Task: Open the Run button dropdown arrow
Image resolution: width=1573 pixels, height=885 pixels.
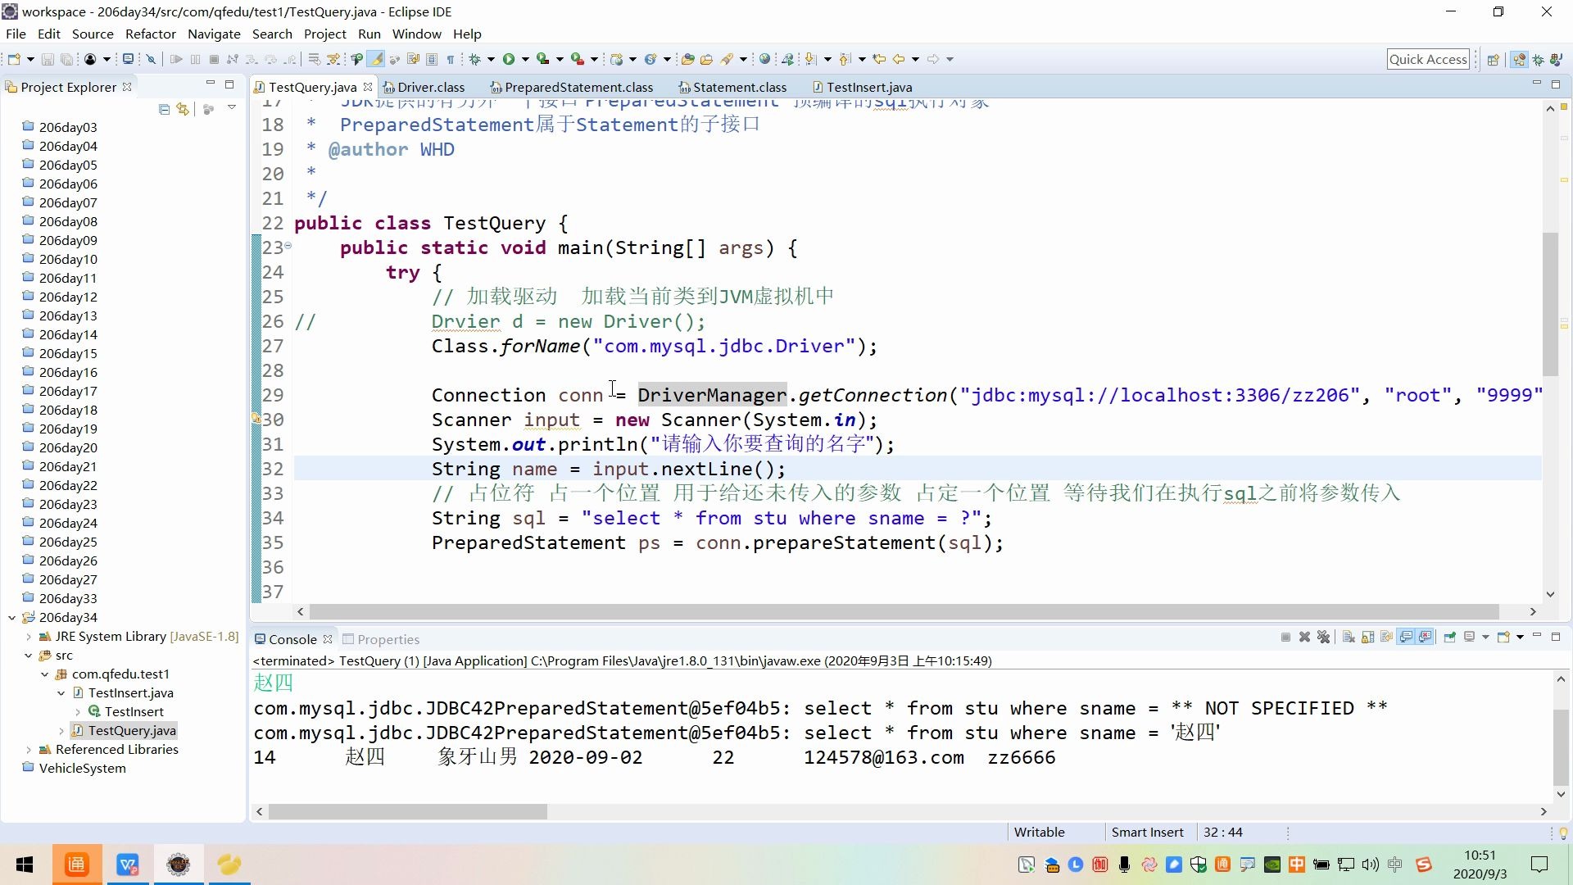Action: 525,59
